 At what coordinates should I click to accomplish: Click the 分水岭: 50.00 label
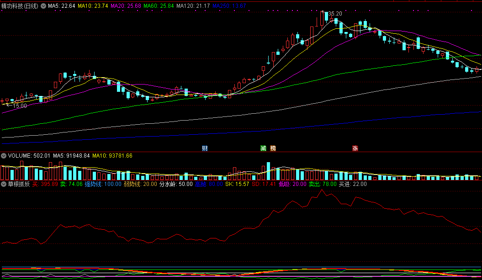pyautogui.click(x=176, y=184)
